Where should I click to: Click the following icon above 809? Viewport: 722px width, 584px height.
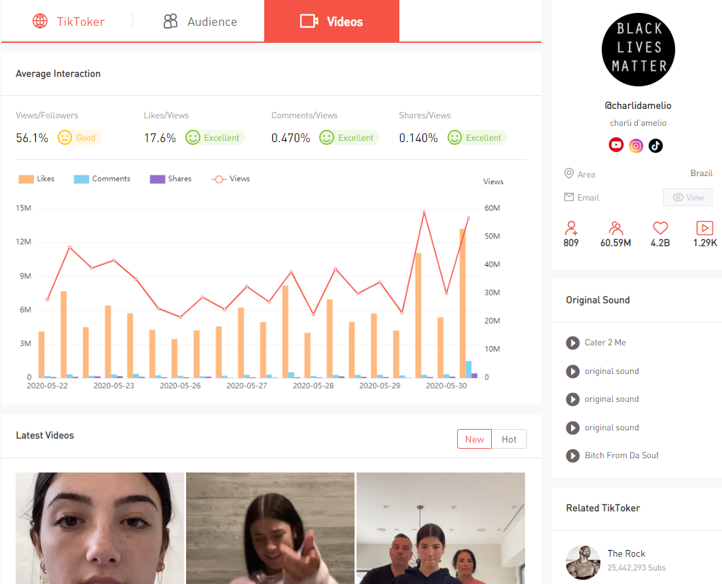coord(571,228)
